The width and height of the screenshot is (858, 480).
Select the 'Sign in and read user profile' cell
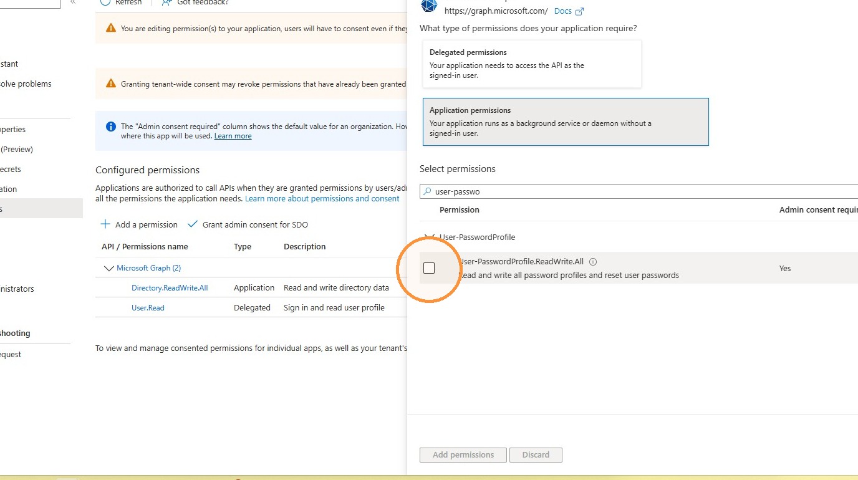click(334, 307)
